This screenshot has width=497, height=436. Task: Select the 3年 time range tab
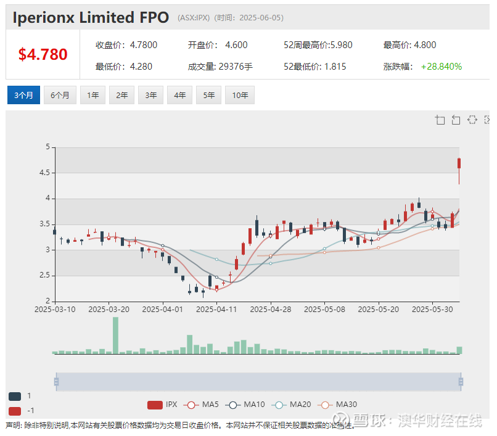coord(150,95)
